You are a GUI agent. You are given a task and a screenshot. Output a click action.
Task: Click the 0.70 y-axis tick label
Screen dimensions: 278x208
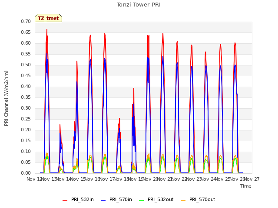click(26, 21)
